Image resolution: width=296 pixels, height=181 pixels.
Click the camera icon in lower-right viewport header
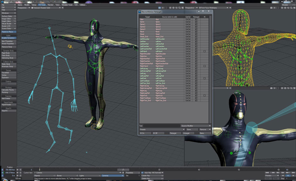click(x=271, y=88)
